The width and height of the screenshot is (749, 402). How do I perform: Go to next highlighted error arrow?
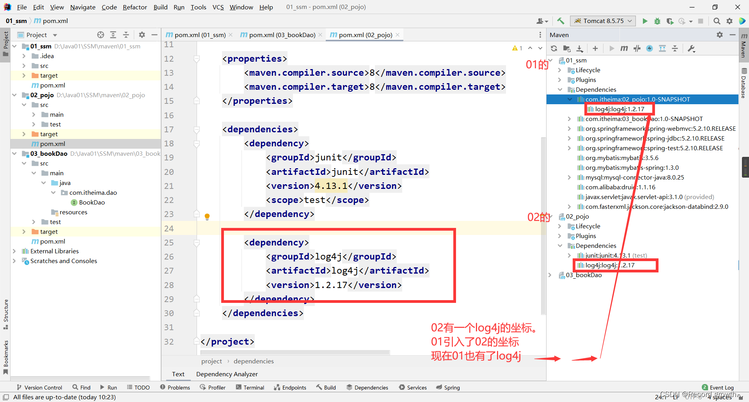point(540,48)
